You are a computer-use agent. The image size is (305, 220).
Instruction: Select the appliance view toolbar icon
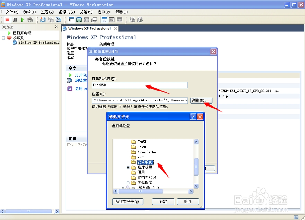112,19
